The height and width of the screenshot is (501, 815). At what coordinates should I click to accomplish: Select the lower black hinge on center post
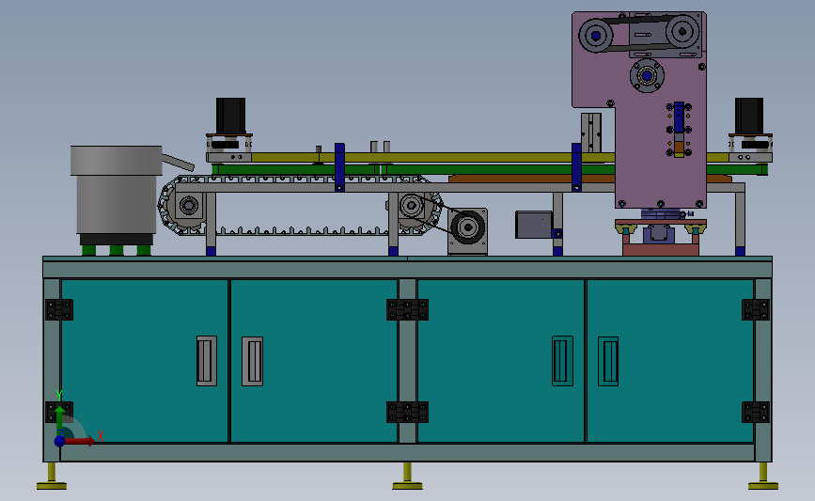408,412
